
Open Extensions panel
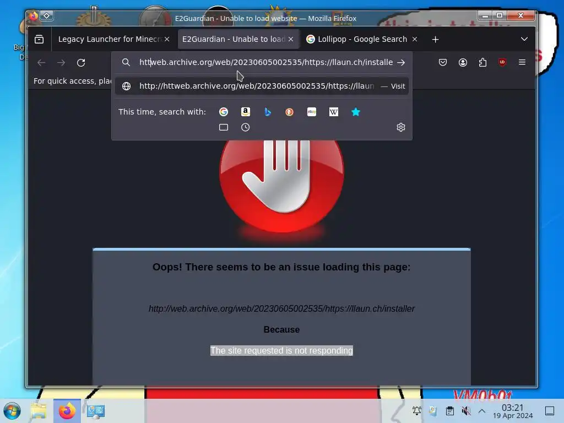click(482, 63)
